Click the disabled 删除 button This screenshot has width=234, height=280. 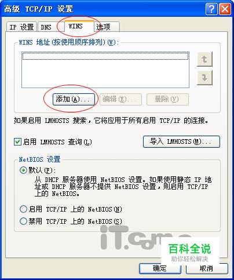tap(167, 100)
